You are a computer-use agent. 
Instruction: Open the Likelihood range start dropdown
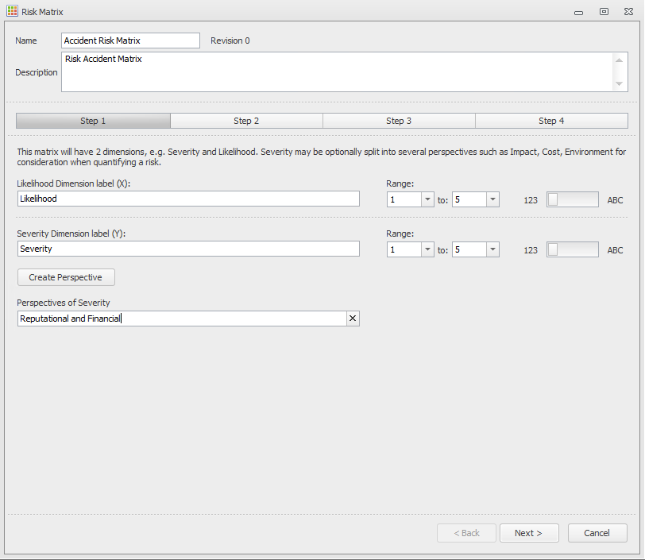(x=427, y=199)
